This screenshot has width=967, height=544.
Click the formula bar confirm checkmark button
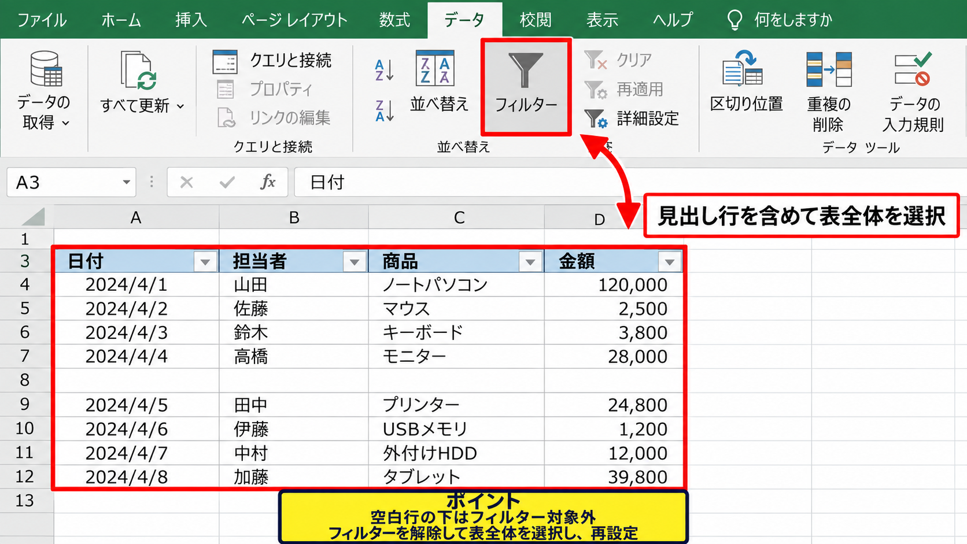point(227,183)
